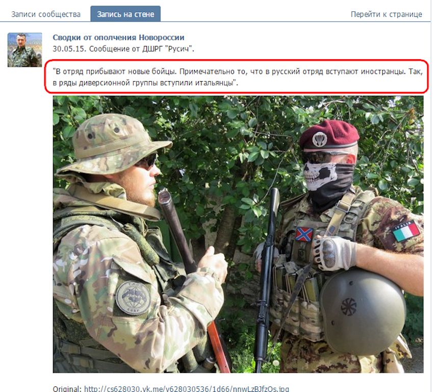Click the sunglasses of the left soldier
This screenshot has height=392, width=440.
click(x=146, y=161)
